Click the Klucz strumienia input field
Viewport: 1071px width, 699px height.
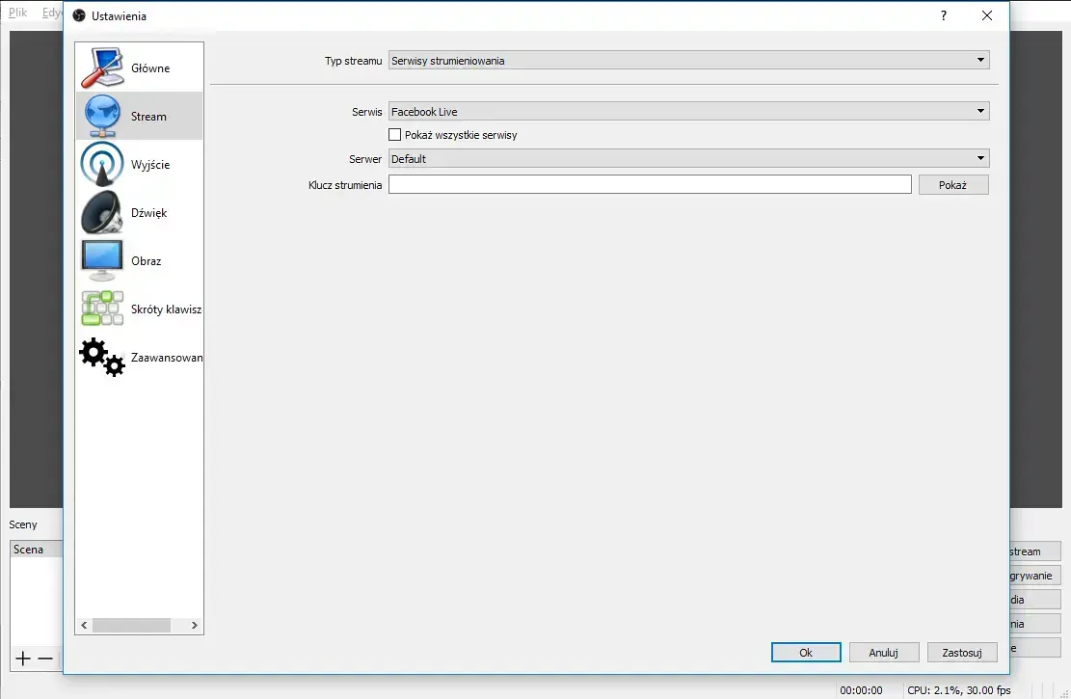click(x=649, y=185)
